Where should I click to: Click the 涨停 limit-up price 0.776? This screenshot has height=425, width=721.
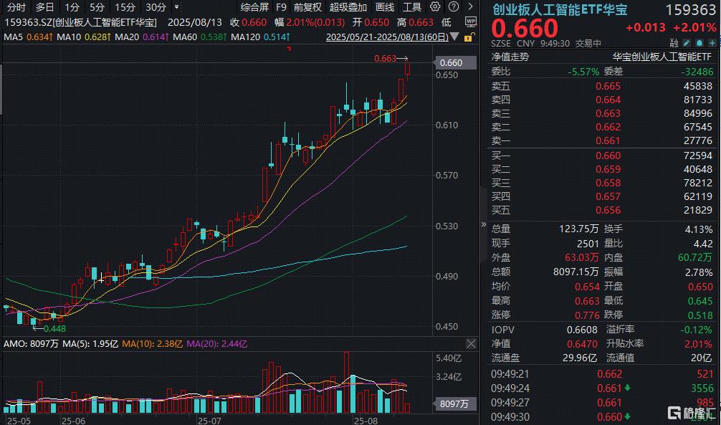[x=587, y=315]
